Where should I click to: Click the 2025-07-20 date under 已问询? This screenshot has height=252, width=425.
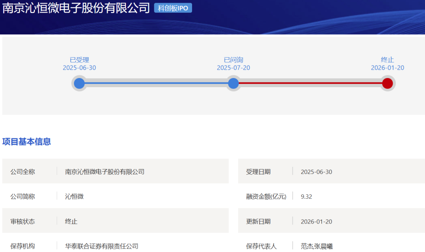point(233,67)
